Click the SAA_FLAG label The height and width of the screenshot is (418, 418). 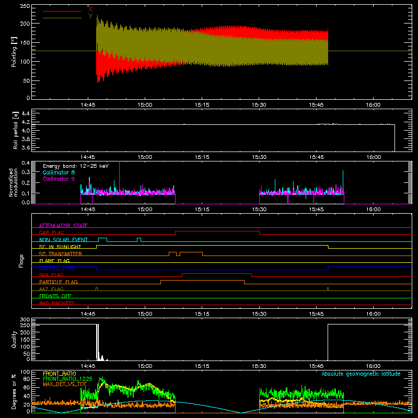tap(51, 275)
